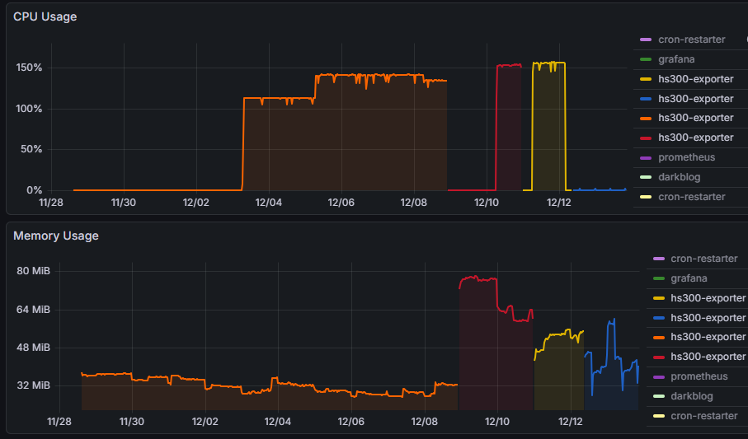This screenshot has height=439, width=748.
Task: Click prometheus color icon in Memory legend
Action: [658, 376]
